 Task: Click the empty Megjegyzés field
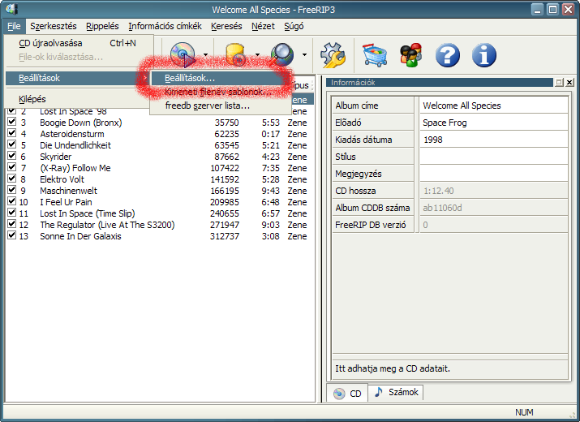(493, 174)
